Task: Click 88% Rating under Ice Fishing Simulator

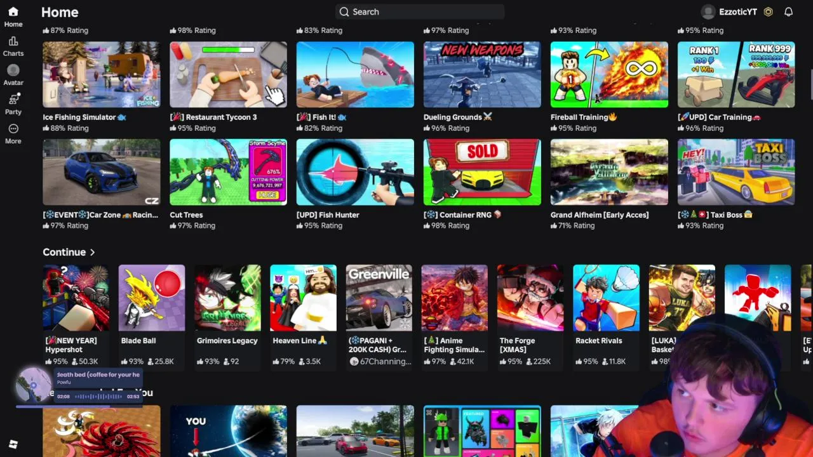Action: [x=65, y=128]
